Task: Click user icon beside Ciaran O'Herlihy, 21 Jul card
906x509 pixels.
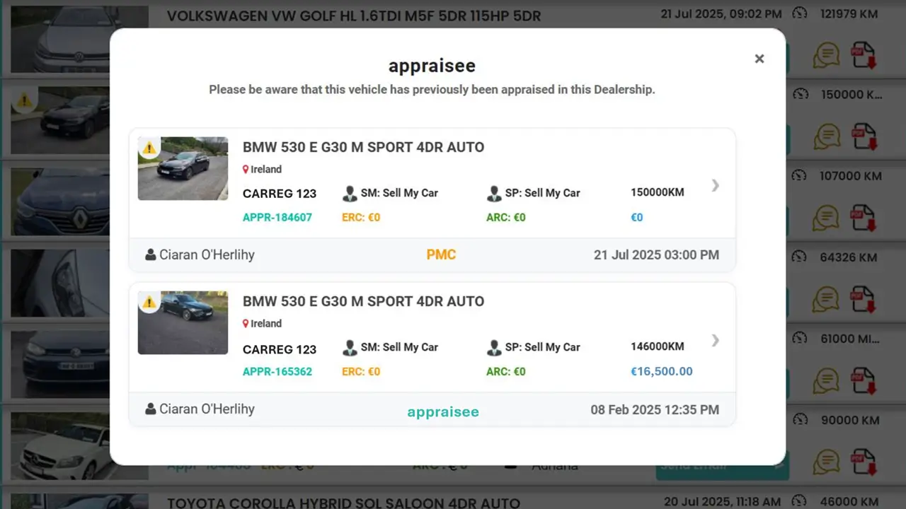Action: [x=150, y=255]
